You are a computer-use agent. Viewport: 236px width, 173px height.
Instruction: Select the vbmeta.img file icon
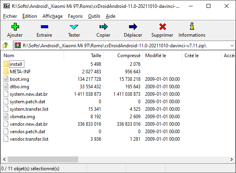coord(6,116)
